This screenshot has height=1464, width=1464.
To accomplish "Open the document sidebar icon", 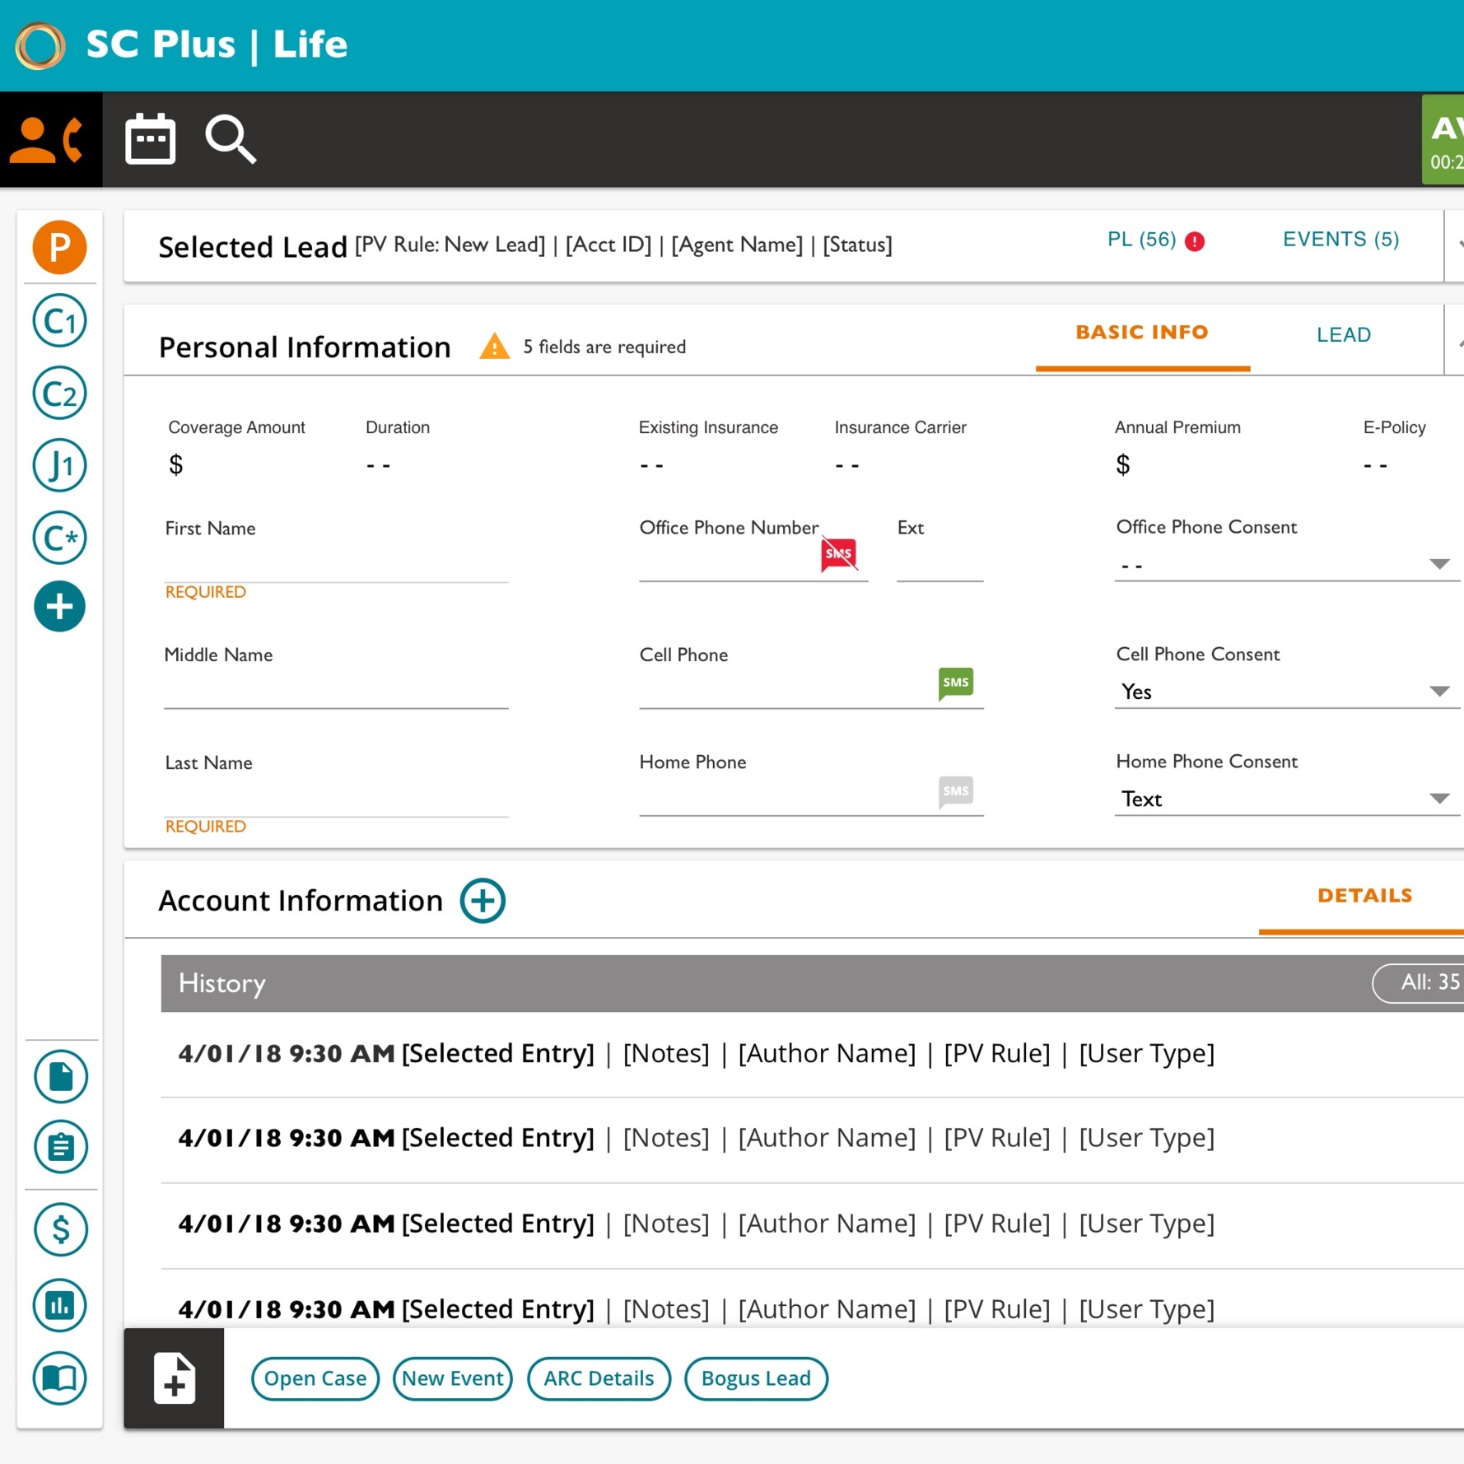I will (x=60, y=1076).
